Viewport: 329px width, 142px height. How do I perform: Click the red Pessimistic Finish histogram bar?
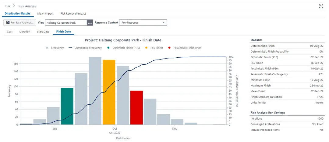pyautogui.click(x=136, y=108)
